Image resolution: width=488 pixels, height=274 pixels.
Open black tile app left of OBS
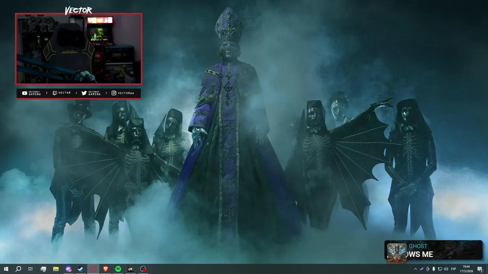130,269
